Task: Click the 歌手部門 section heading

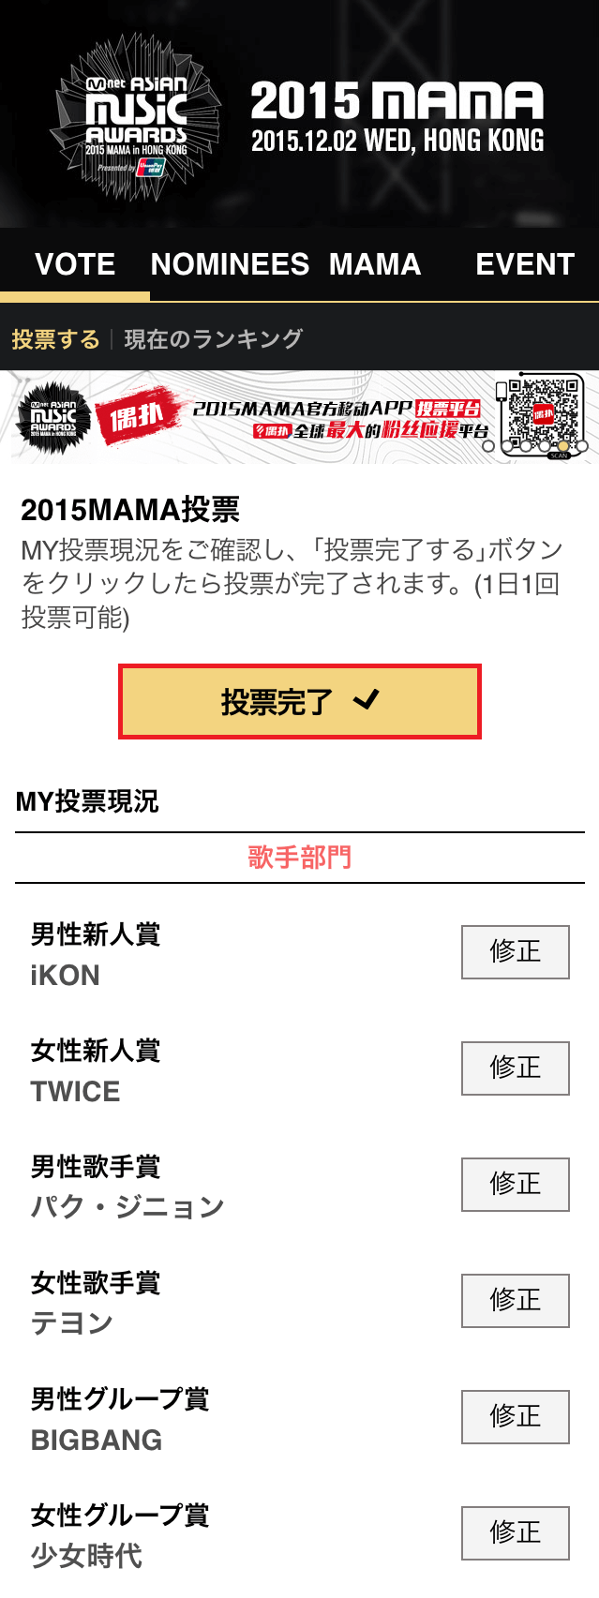Action: click(x=300, y=858)
